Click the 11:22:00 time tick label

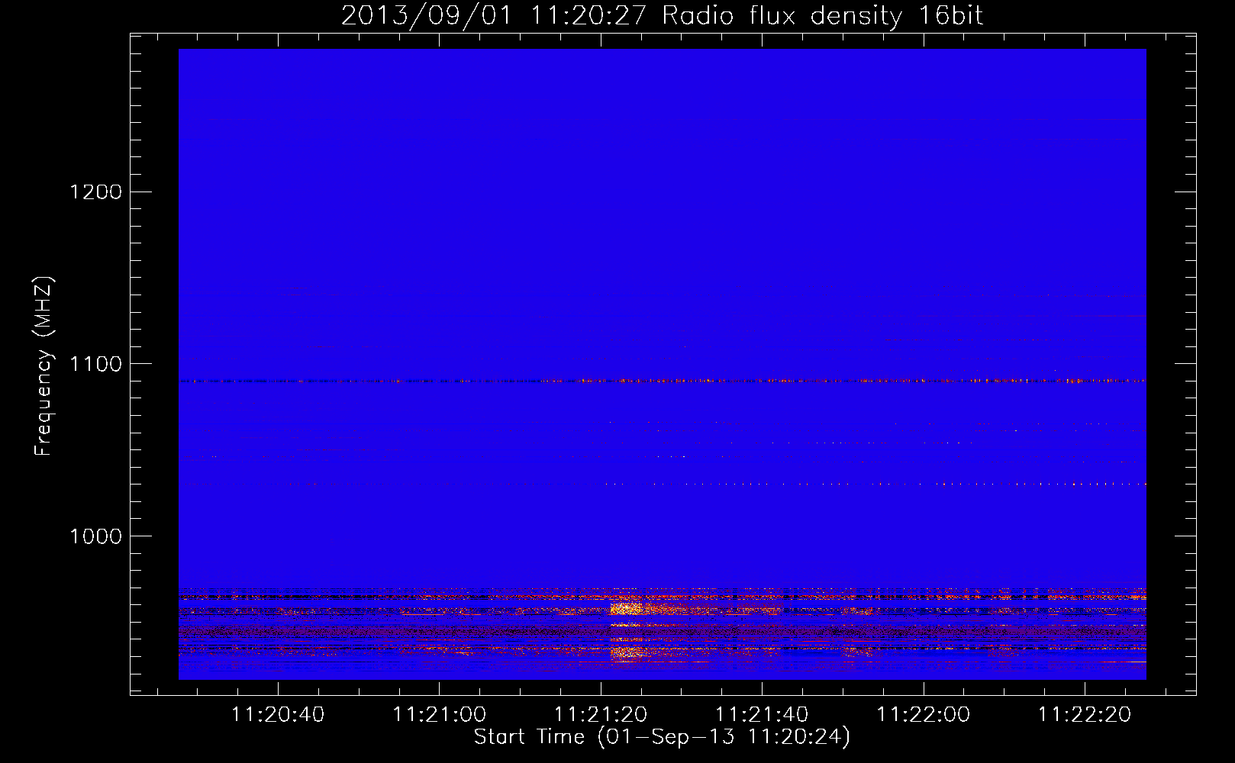click(924, 715)
